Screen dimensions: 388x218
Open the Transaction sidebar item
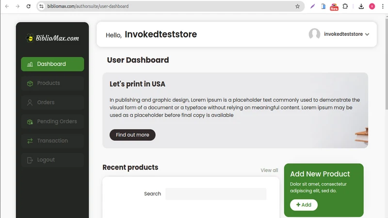[x=52, y=140]
